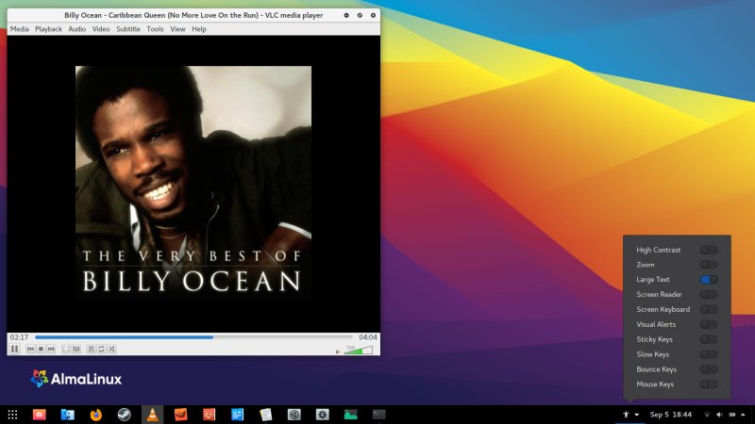The height and width of the screenshot is (424, 755).
Task: Disable the Large Text switch
Action: pyautogui.click(x=709, y=280)
